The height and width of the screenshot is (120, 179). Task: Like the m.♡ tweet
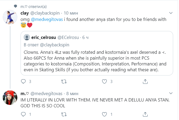point(105,114)
